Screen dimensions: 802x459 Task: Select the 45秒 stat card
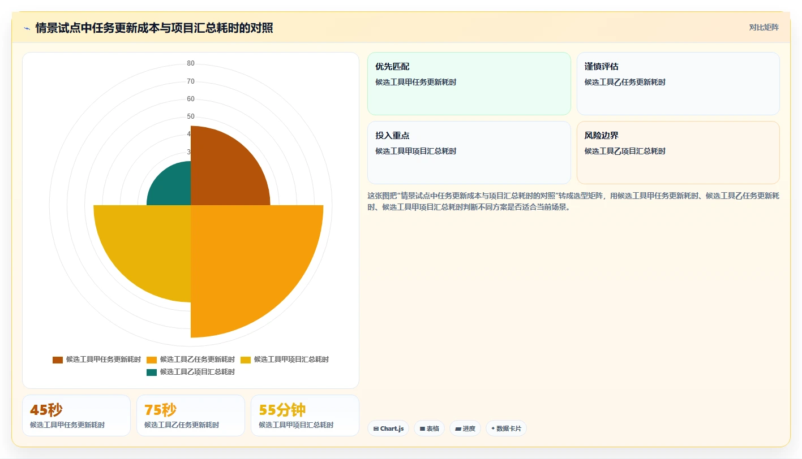tap(76, 415)
